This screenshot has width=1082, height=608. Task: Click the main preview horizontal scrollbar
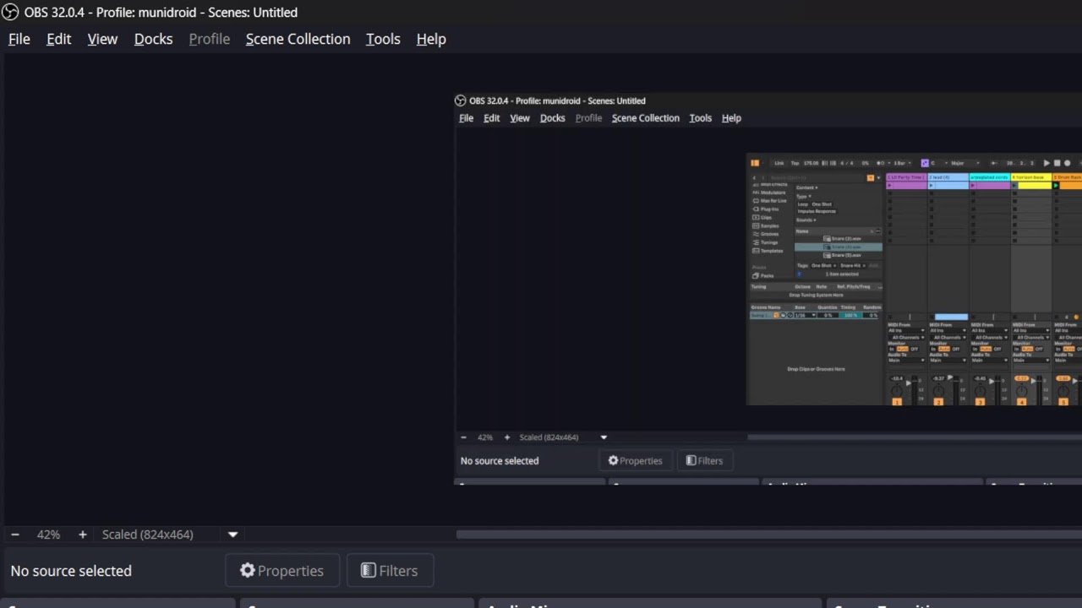coord(768,534)
